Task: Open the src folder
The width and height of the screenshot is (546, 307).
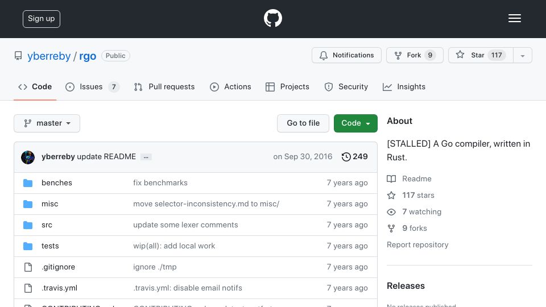Action: click(x=47, y=225)
